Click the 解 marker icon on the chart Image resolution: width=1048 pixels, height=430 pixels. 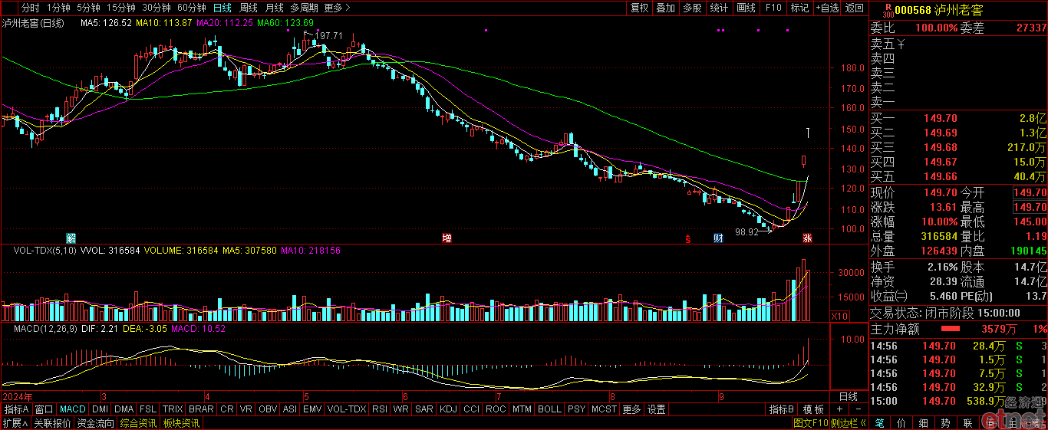click(x=71, y=238)
